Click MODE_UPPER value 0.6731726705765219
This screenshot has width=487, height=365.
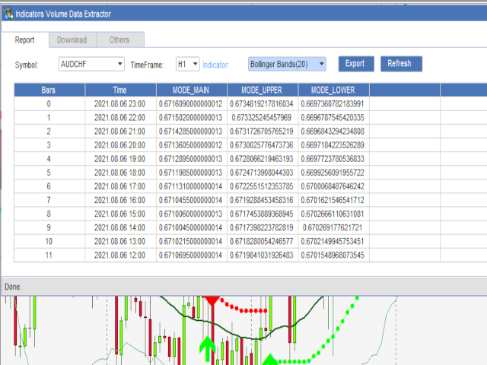pos(262,132)
